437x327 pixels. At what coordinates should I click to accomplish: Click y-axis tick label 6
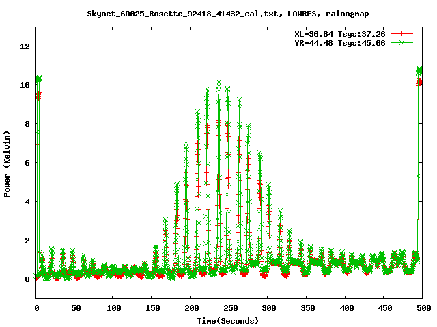coord(27,163)
